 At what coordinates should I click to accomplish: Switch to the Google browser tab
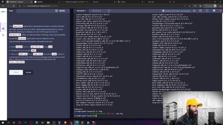[130, 2]
